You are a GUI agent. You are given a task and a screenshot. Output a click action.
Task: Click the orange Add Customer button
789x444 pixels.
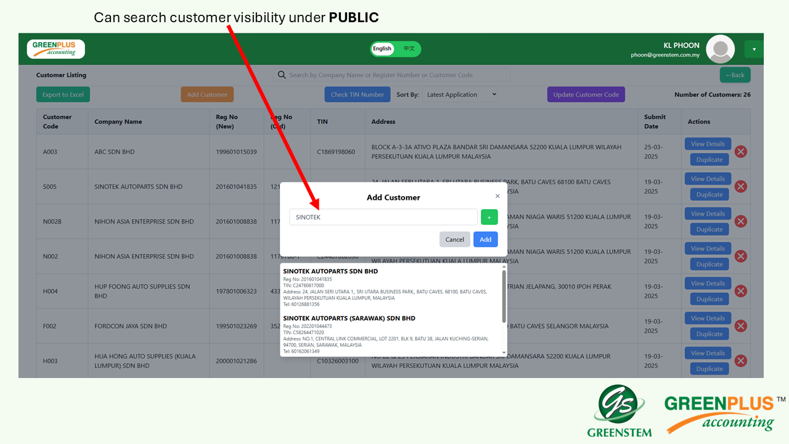click(x=207, y=94)
